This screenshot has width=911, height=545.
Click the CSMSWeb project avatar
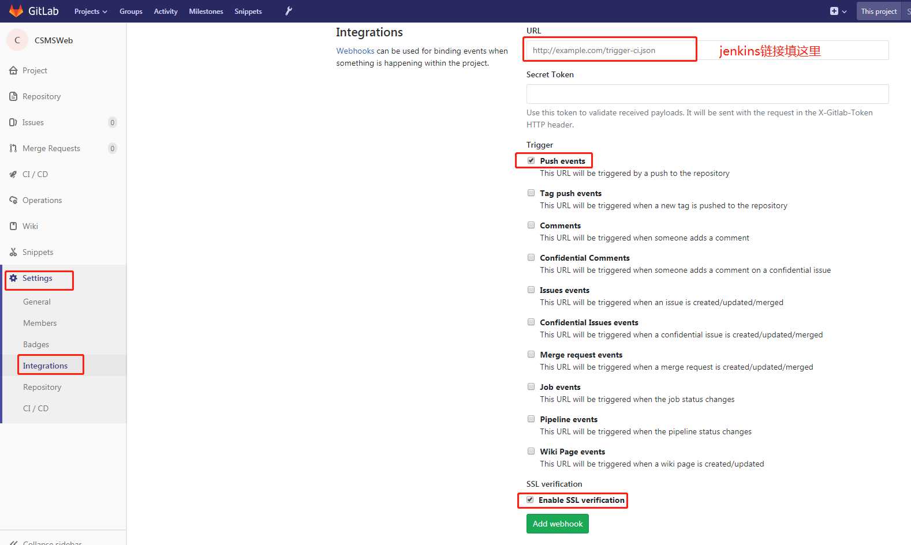[x=17, y=40]
